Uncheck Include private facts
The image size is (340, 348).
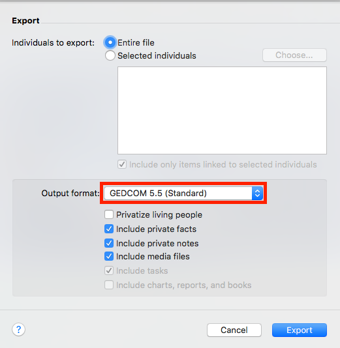click(109, 229)
